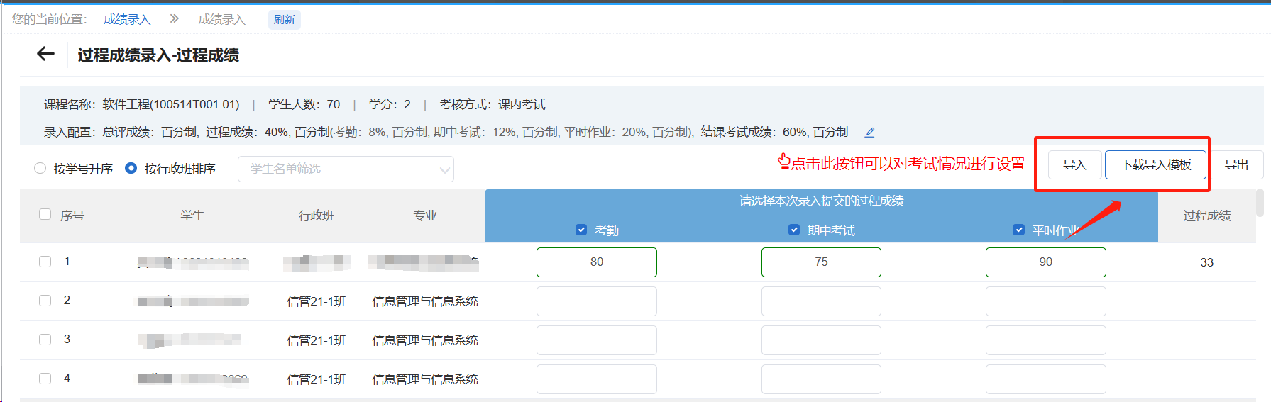Click the back arrow icon

45,54
